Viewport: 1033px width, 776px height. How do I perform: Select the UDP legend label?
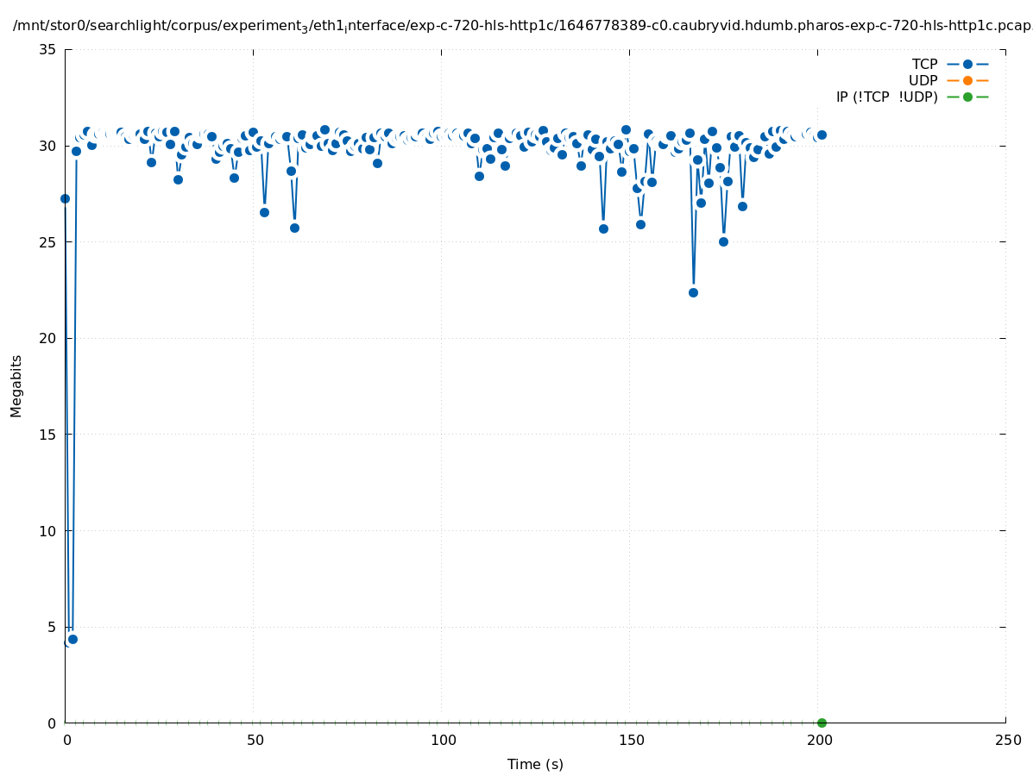923,80
